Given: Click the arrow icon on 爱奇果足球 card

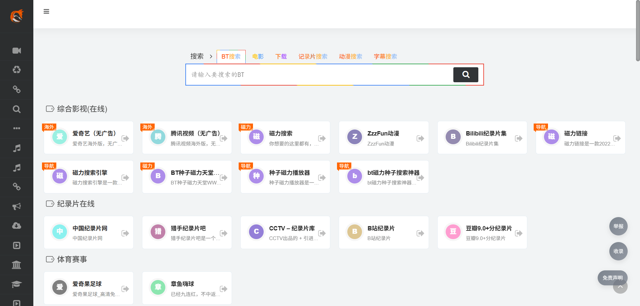Looking at the screenshot, I should point(125,289).
